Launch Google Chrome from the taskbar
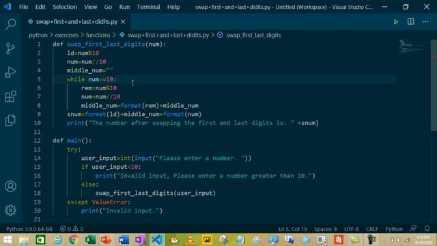 74,240
